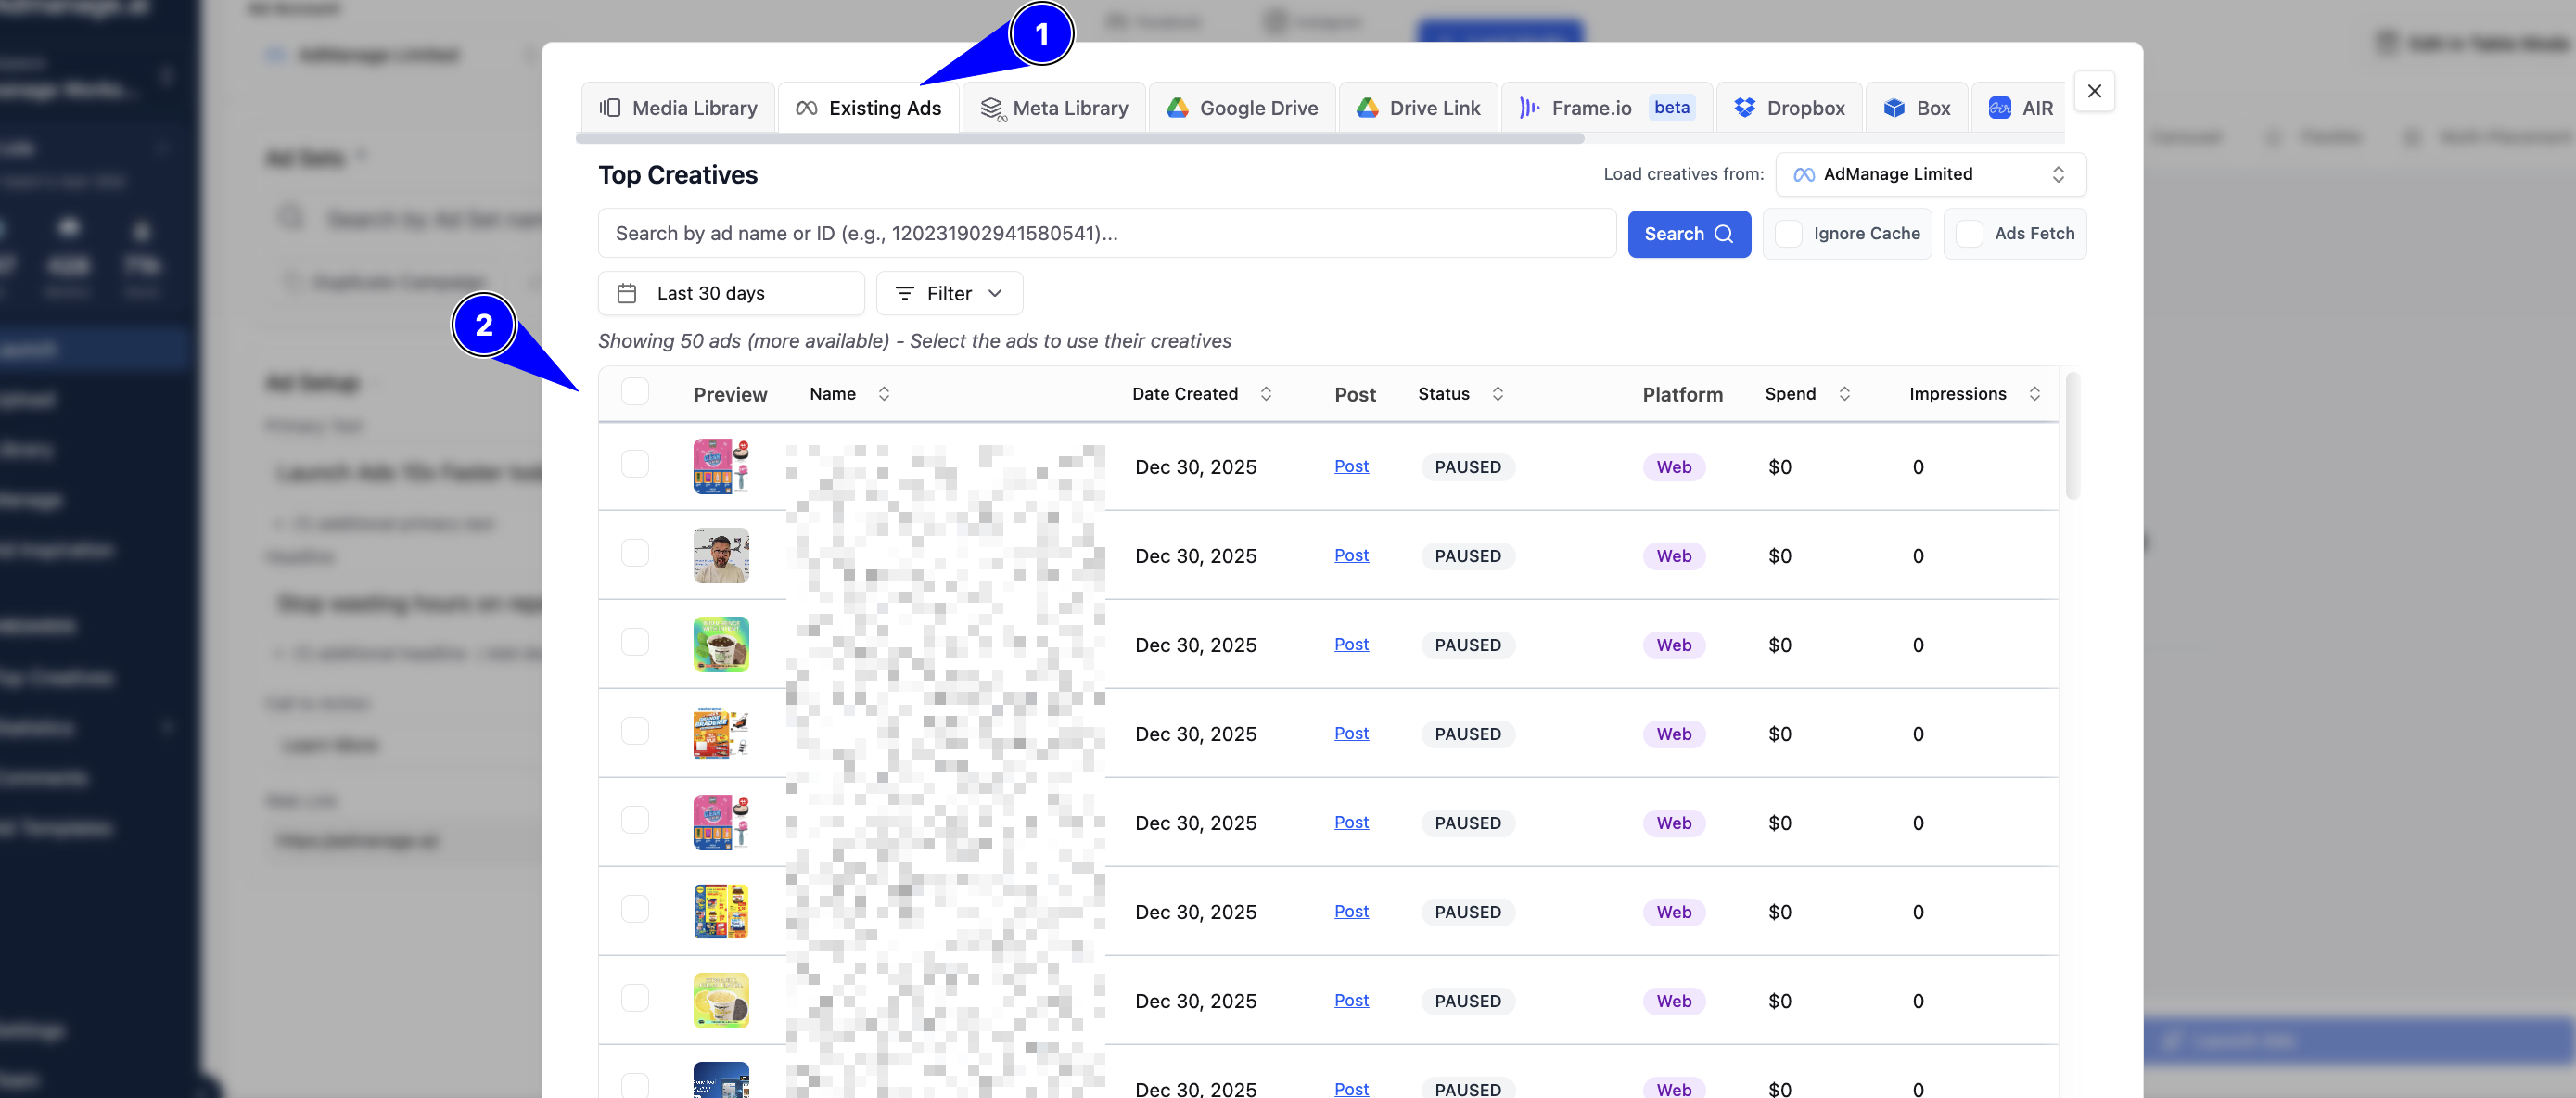This screenshot has height=1098, width=2576.
Task: Sort ads by Impressions column
Action: (1975, 394)
